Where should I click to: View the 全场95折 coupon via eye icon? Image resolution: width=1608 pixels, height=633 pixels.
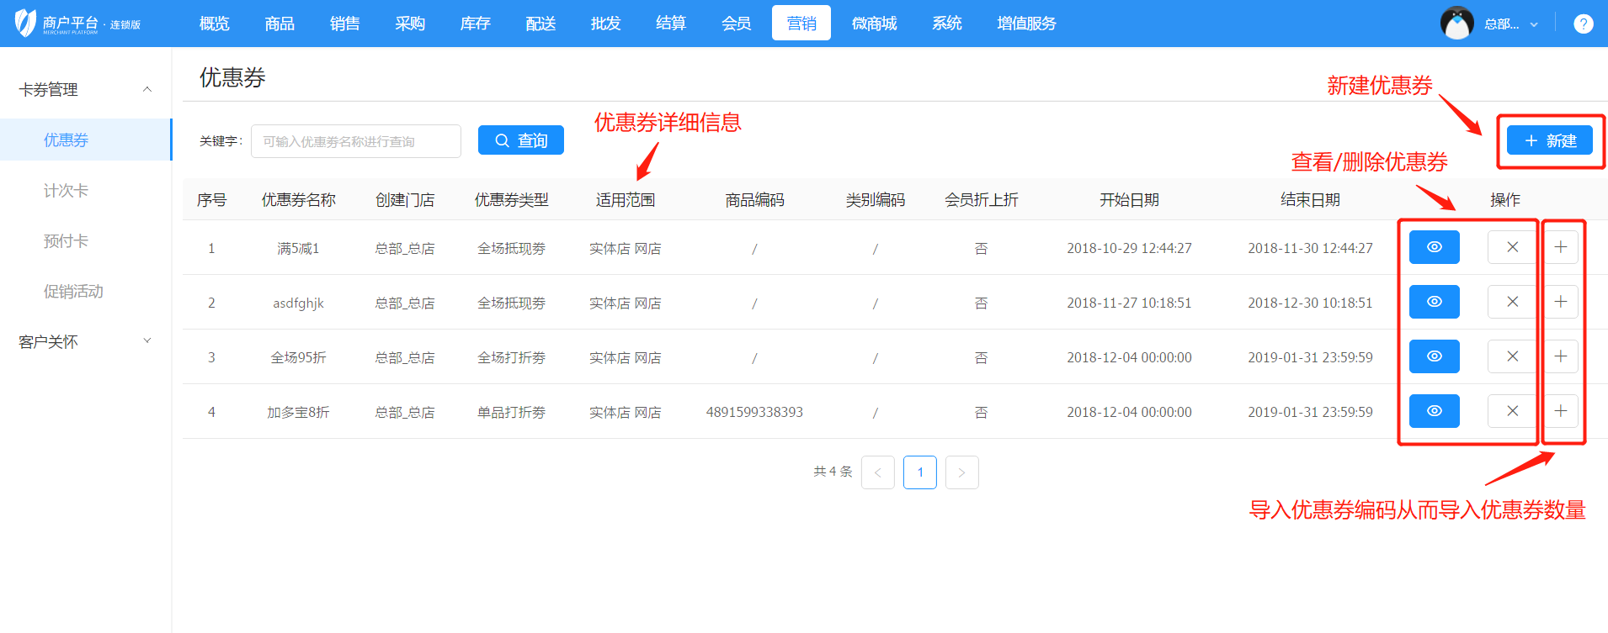(1434, 356)
